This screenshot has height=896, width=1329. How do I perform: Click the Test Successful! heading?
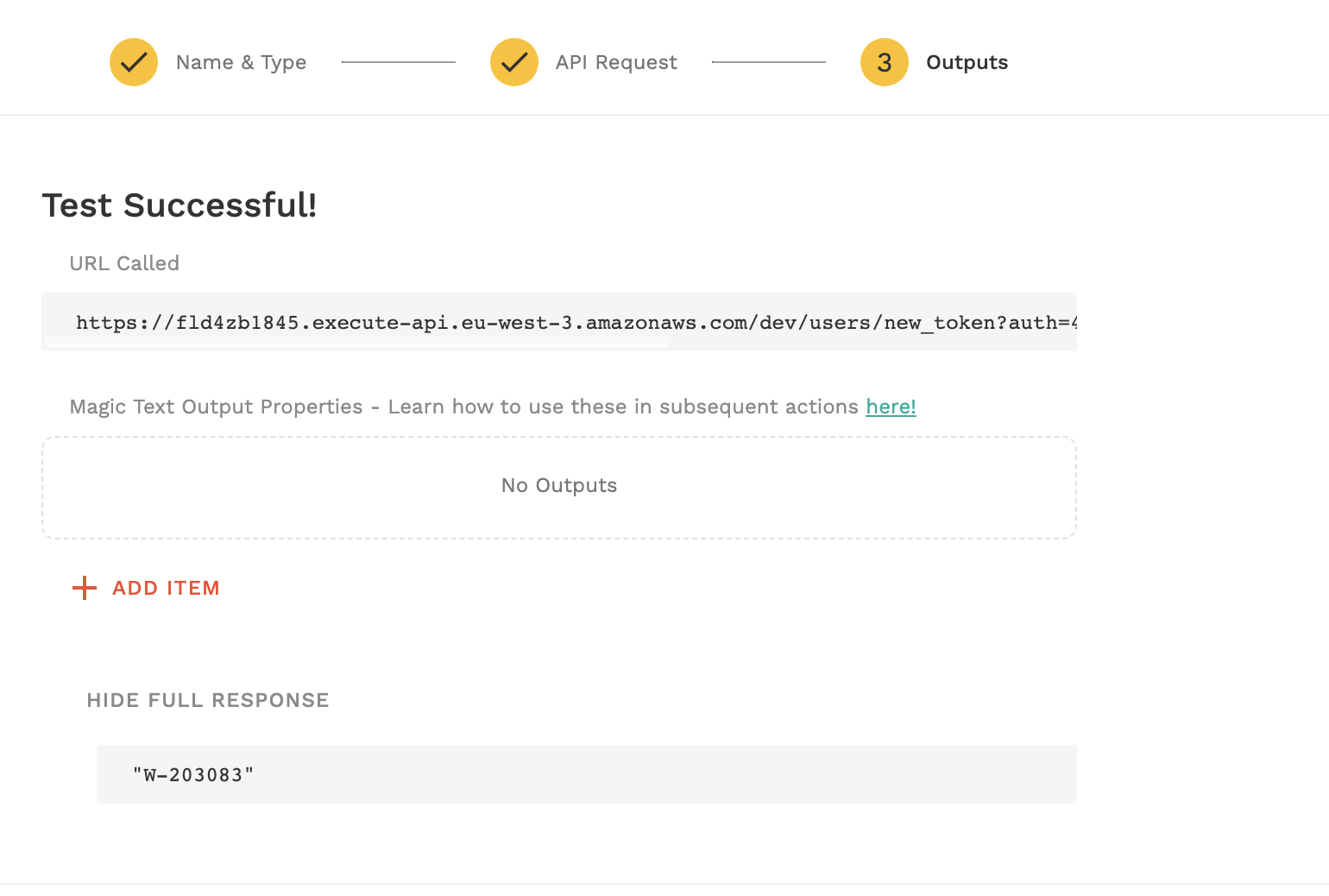180,205
